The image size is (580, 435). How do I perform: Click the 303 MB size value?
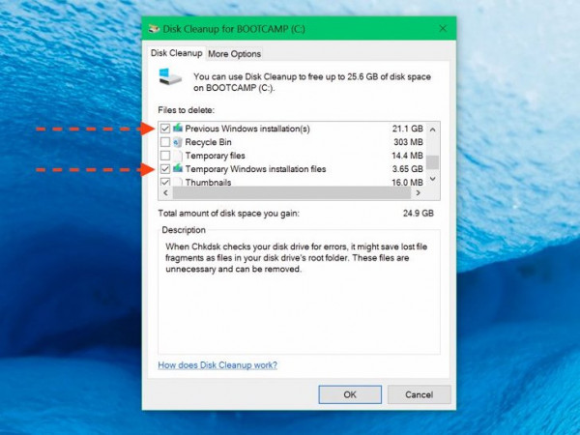[x=408, y=142]
